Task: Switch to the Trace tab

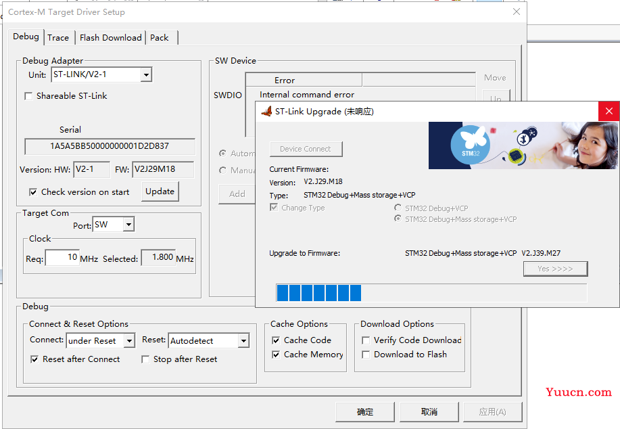Action: point(58,38)
